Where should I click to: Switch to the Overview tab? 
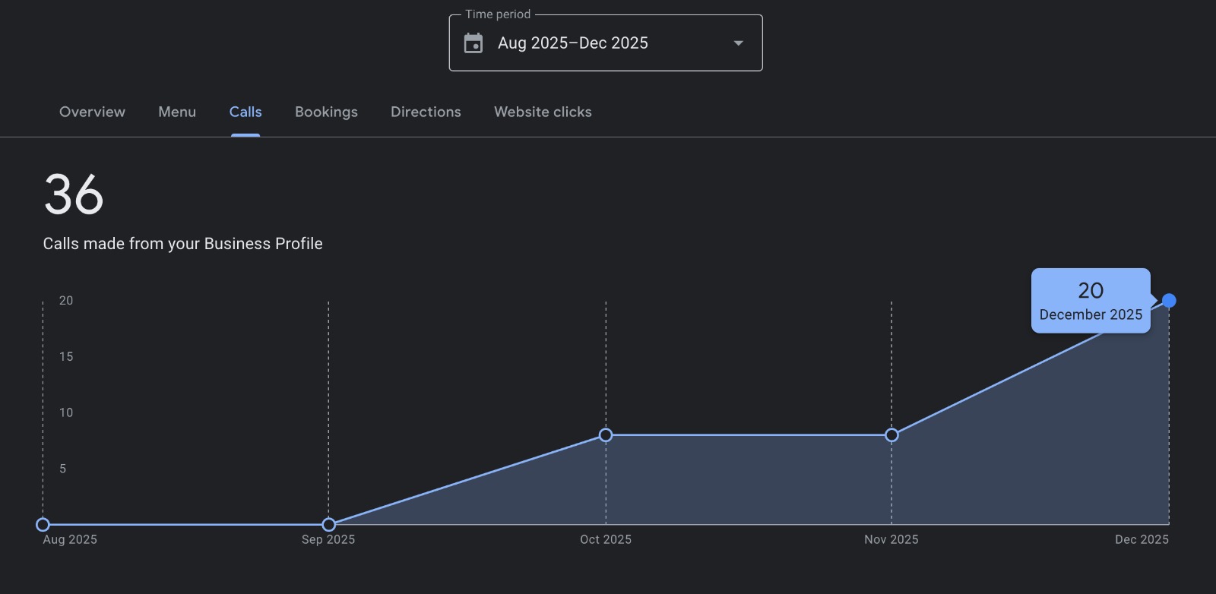point(92,112)
